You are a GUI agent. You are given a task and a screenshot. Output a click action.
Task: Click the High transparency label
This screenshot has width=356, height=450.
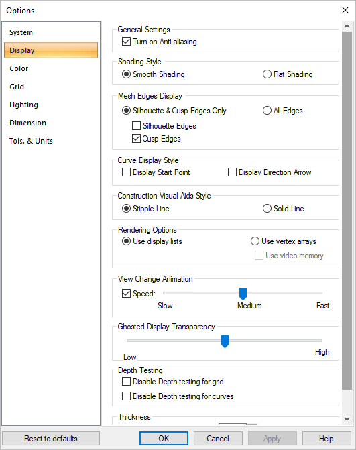point(322,352)
